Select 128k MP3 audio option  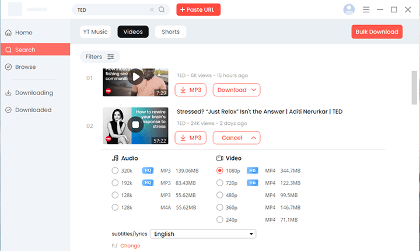[x=115, y=195]
